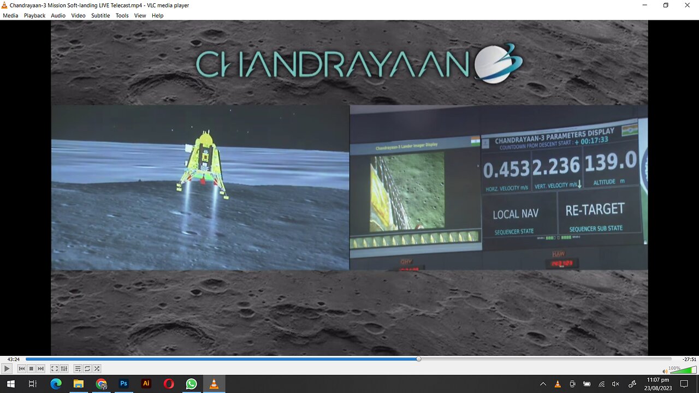Open the Windows Start menu
The height and width of the screenshot is (393, 699).
pos(11,384)
